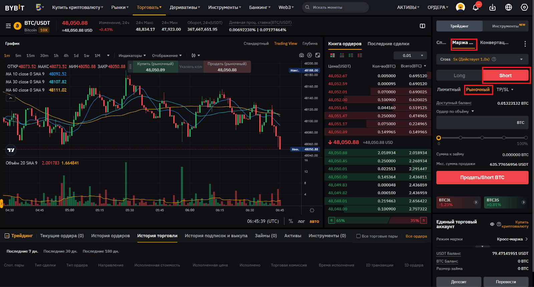Open Деривативы menu
Screen dimensions: 534x287
click(x=185, y=7)
